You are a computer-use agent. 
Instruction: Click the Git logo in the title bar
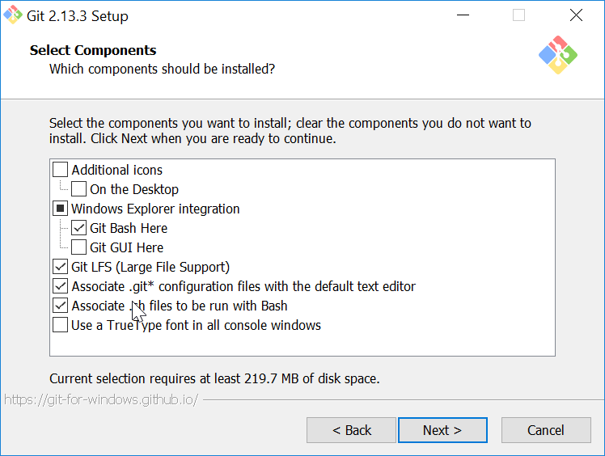tap(13, 15)
